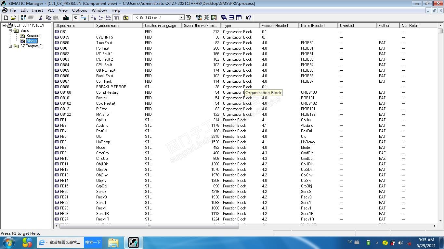Create a new project with the New icon
This screenshot has width=444, height=249.
coord(6,18)
